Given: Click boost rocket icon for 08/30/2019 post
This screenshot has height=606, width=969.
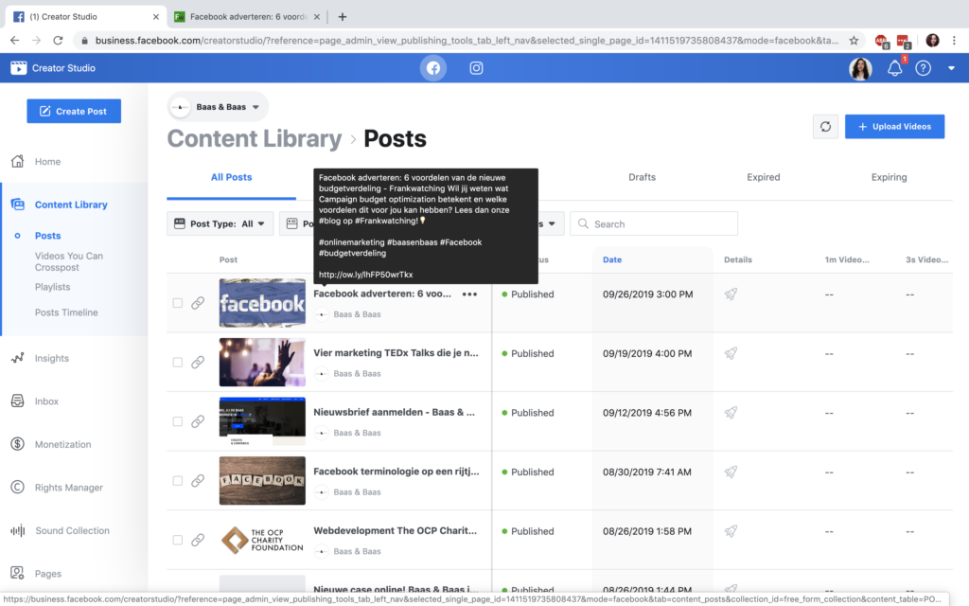Looking at the screenshot, I should (x=731, y=472).
